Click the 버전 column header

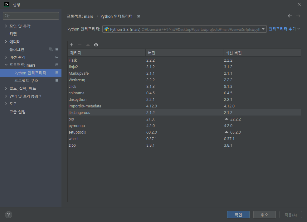pyautogui.click(x=184, y=53)
